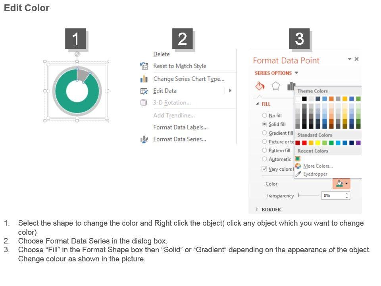Click the Reset to Match Style icon

pyautogui.click(x=144, y=66)
